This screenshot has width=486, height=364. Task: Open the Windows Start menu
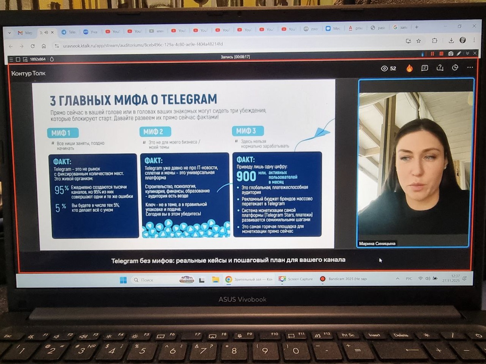[x=123, y=280]
